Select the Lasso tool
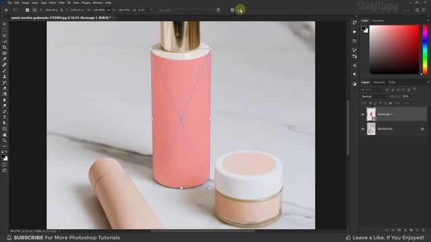 tap(5, 36)
